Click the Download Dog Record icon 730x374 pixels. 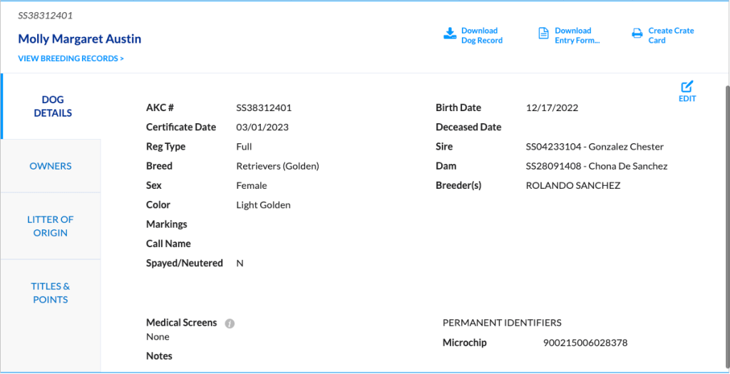pyautogui.click(x=450, y=33)
